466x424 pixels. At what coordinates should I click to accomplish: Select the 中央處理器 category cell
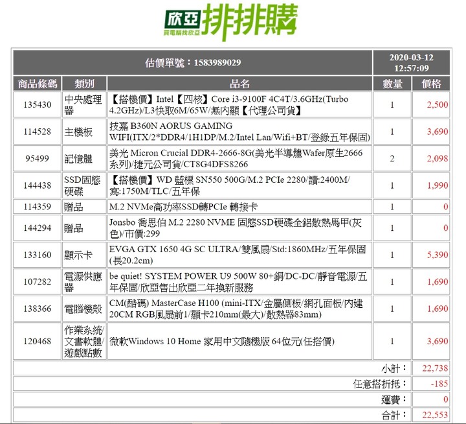(84, 104)
